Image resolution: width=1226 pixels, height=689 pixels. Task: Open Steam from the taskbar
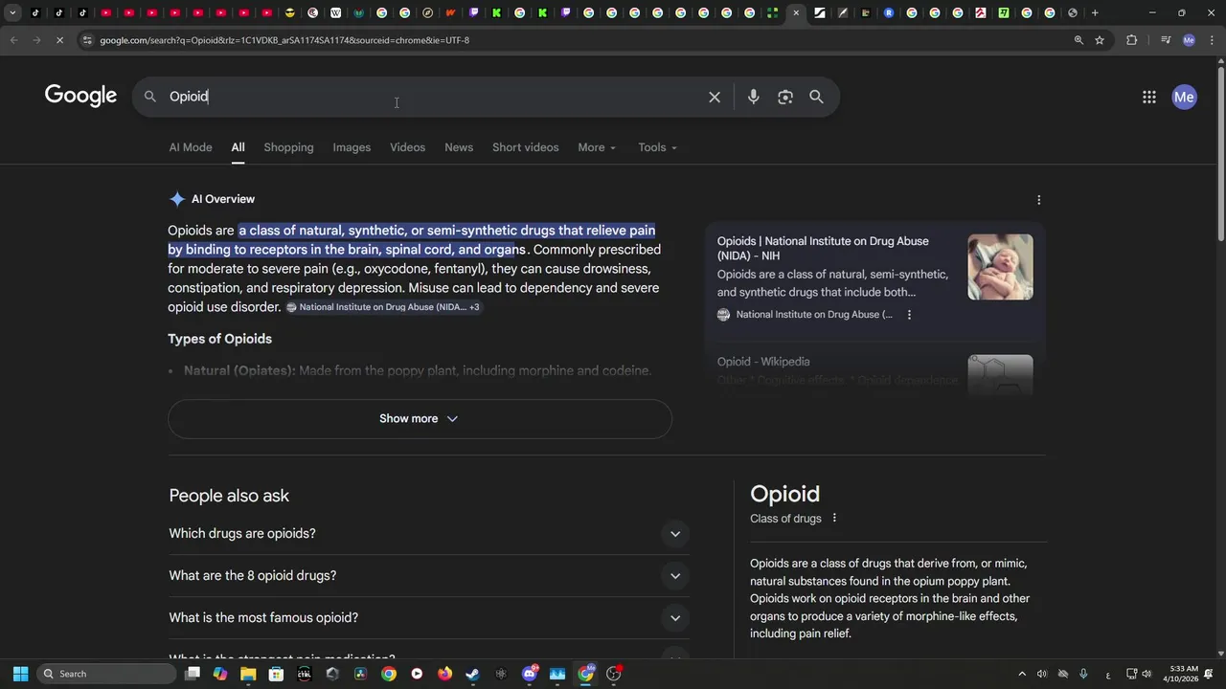coord(472,674)
